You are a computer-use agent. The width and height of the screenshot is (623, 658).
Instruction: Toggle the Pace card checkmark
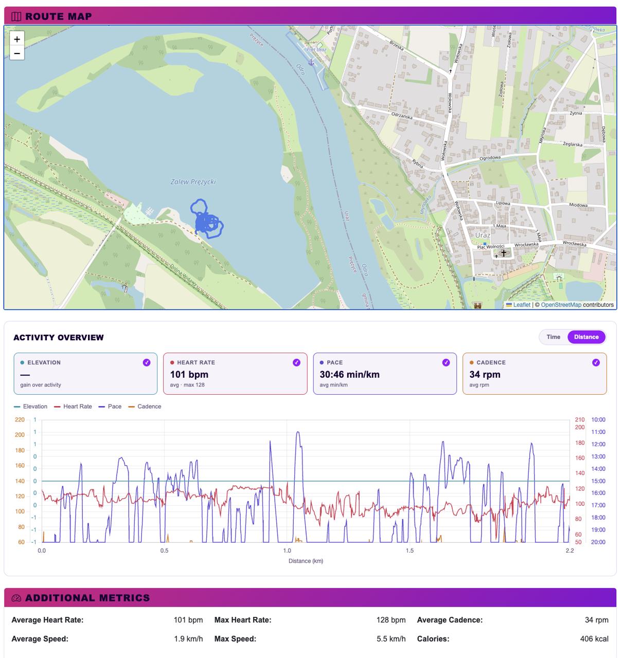tap(446, 362)
